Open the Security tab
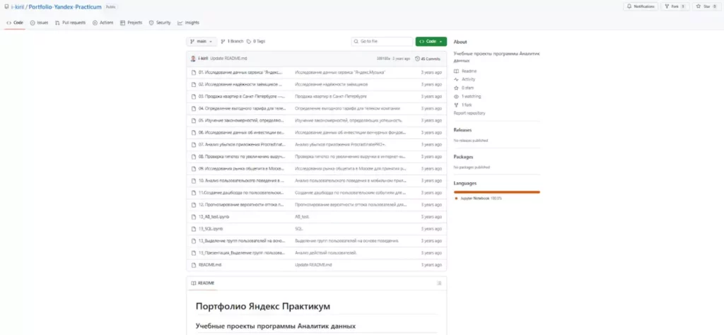The height and width of the screenshot is (335, 724). click(160, 23)
